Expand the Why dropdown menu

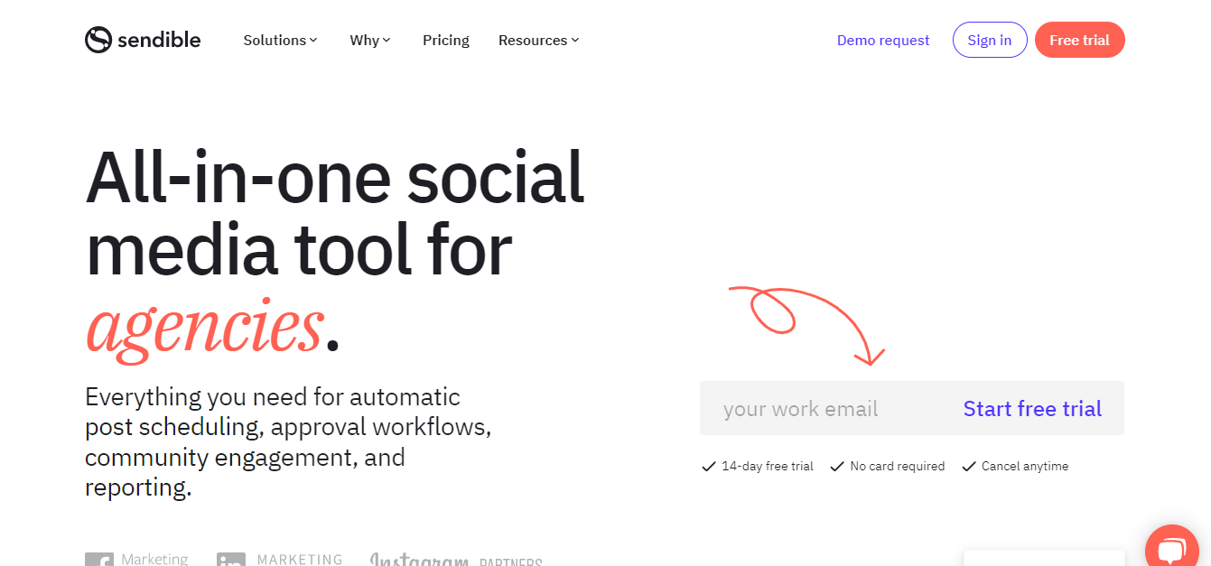[x=370, y=40]
